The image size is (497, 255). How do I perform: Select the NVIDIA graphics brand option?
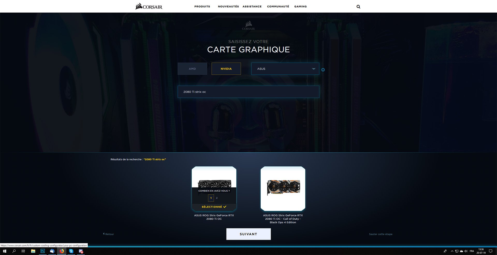[226, 69]
